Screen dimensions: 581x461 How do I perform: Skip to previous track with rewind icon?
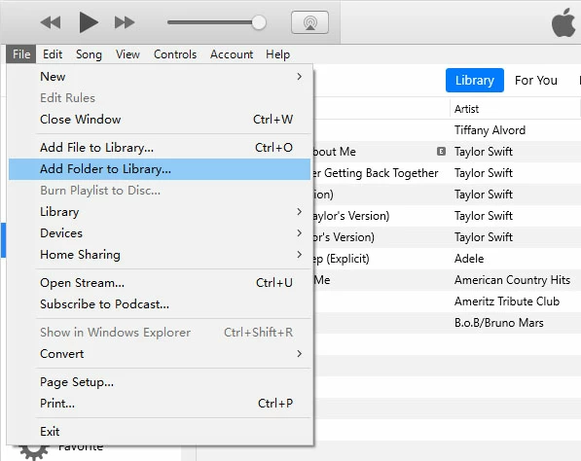click(51, 22)
